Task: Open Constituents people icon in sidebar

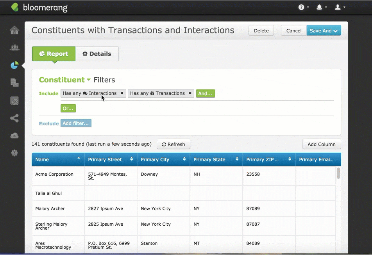Action: pyautogui.click(x=14, y=48)
